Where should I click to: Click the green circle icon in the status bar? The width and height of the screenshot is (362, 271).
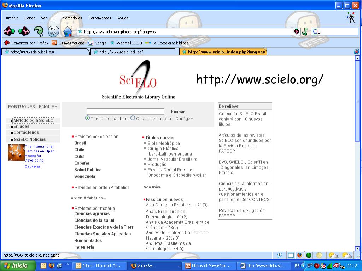[309, 255]
